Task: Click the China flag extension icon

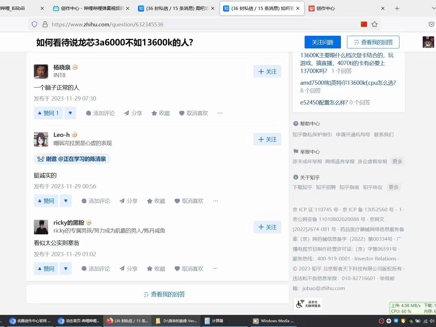Action: coord(364,24)
